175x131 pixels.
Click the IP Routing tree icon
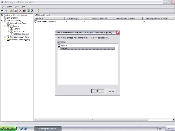8,26
